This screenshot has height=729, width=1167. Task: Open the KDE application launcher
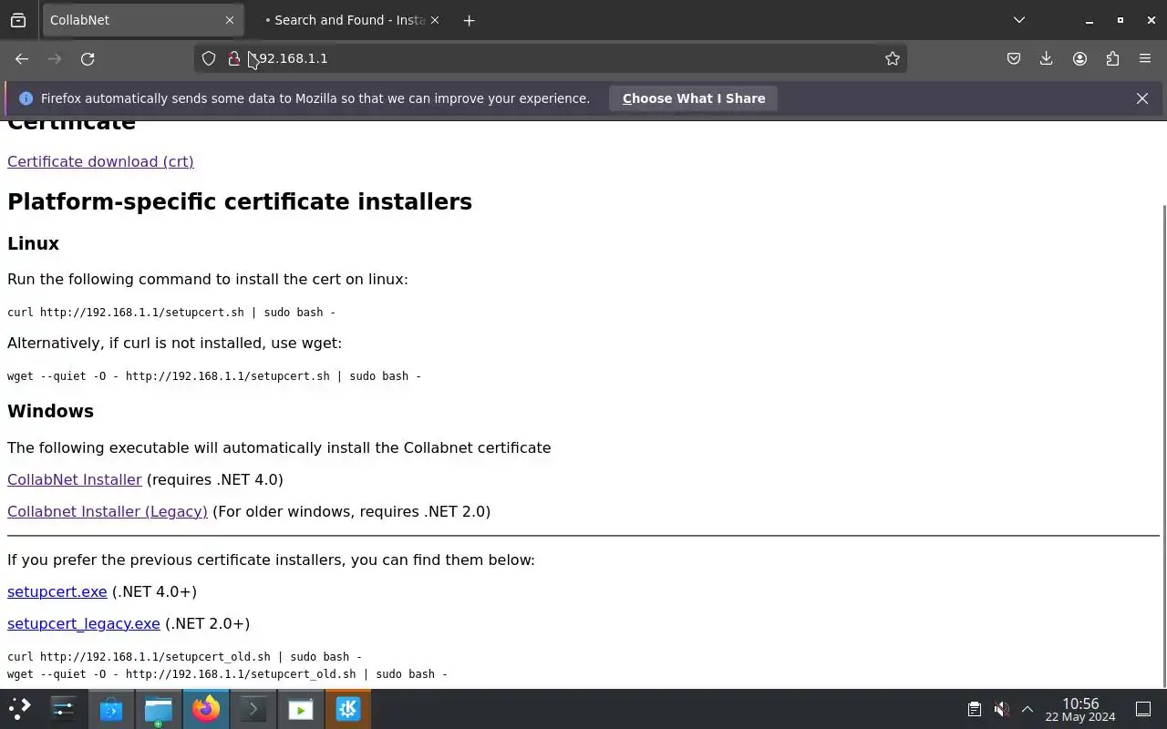point(20,709)
